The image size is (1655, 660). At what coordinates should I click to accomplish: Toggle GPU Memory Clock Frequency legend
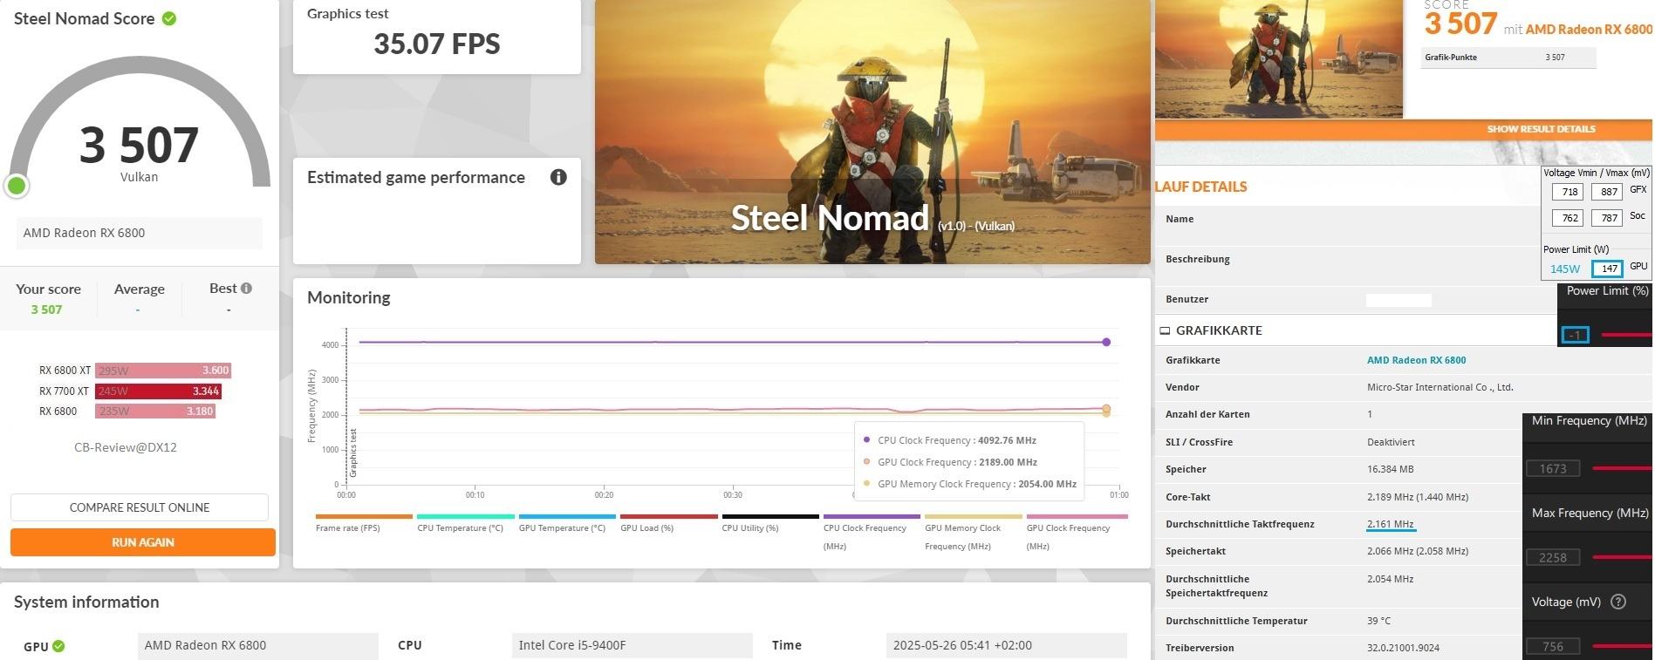point(974,532)
